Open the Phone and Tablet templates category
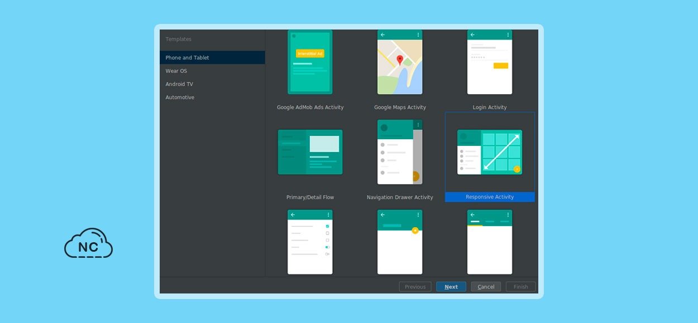Viewport: 698px width, 323px height. click(x=212, y=57)
